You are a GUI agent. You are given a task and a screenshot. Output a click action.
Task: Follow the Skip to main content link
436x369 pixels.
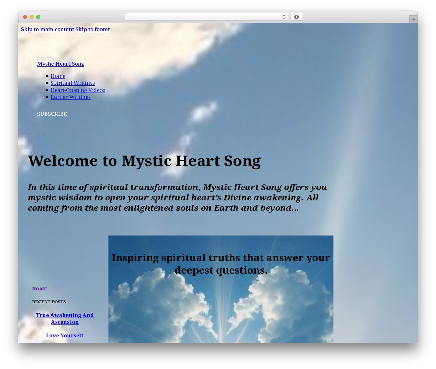click(x=47, y=29)
